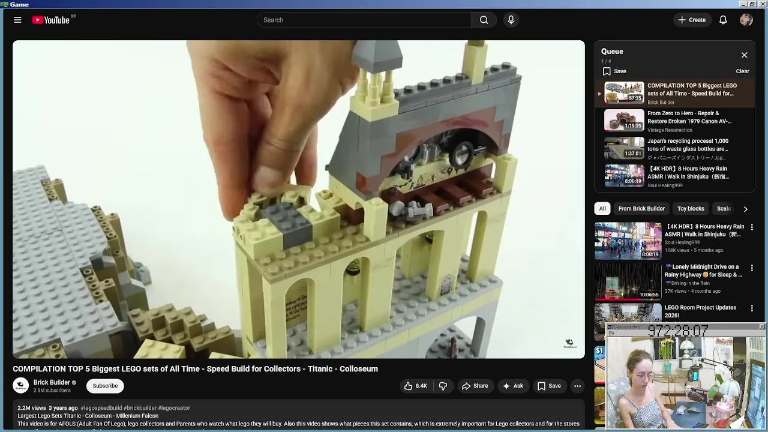Image resolution: width=768 pixels, height=432 pixels.
Task: Play 8 Hours Heavy Rain queue thumbnail
Action: click(624, 176)
